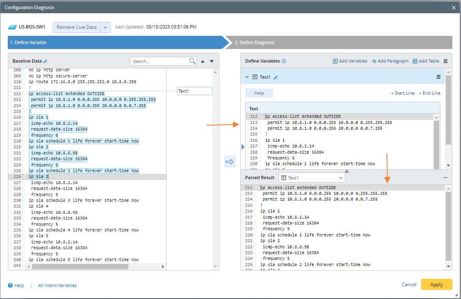Click baseline line 'ip sla schedule 2 life forever'

pyautogui.click(x=84, y=171)
